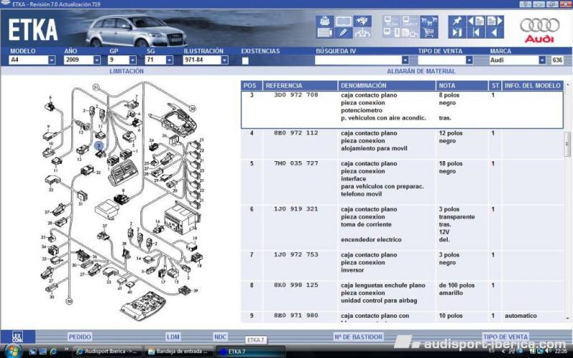Click the printer icon in the toolbar
The height and width of the screenshot is (358, 573).
324,21
